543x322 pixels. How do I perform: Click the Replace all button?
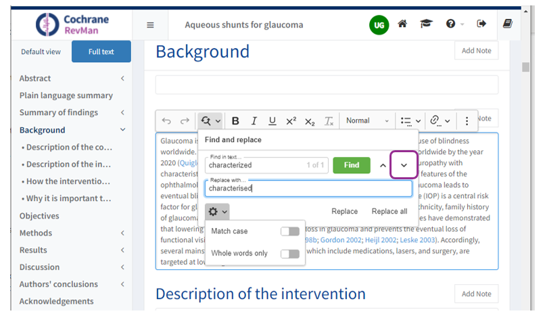389,211
